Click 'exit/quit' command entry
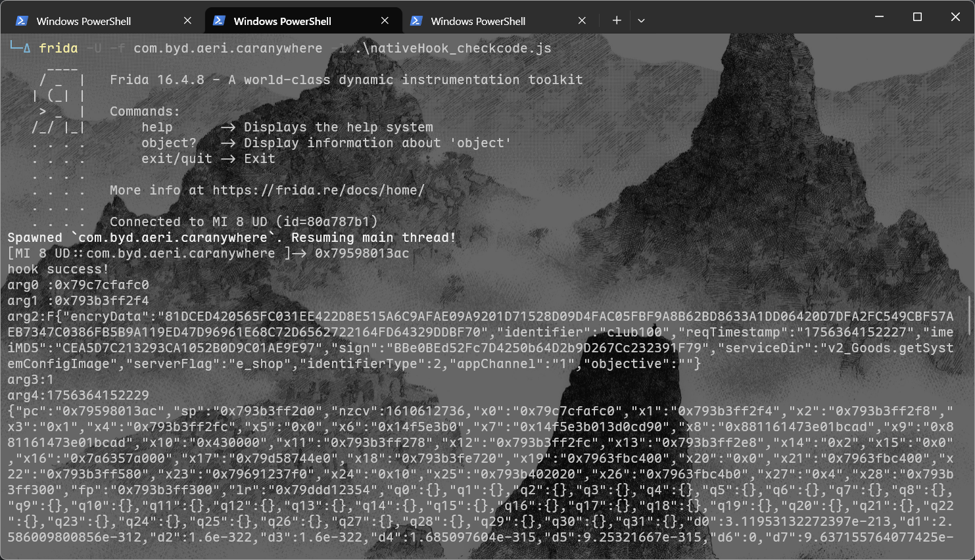The height and width of the screenshot is (560, 975). click(177, 159)
